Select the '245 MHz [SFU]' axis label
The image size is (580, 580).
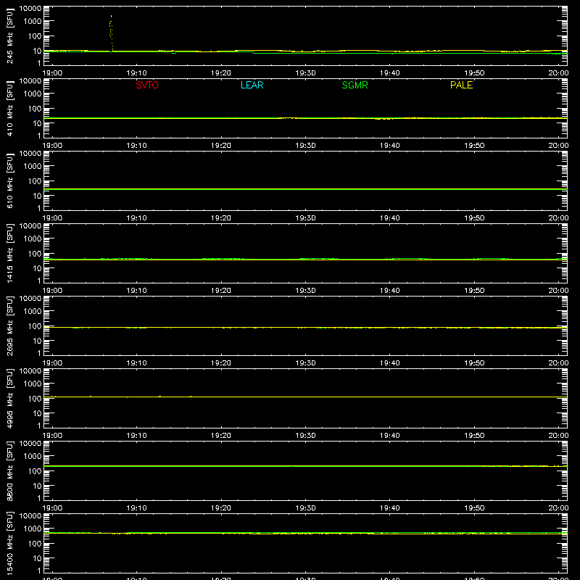tap(9, 36)
